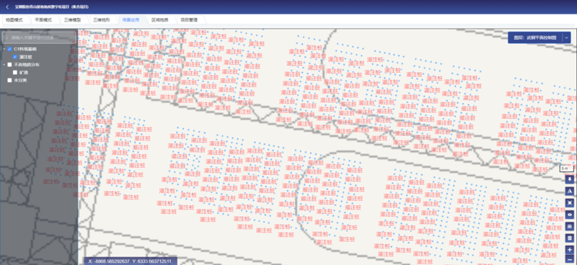Enable the 矿渣 checkbox
577x265 pixels.
click(x=15, y=73)
